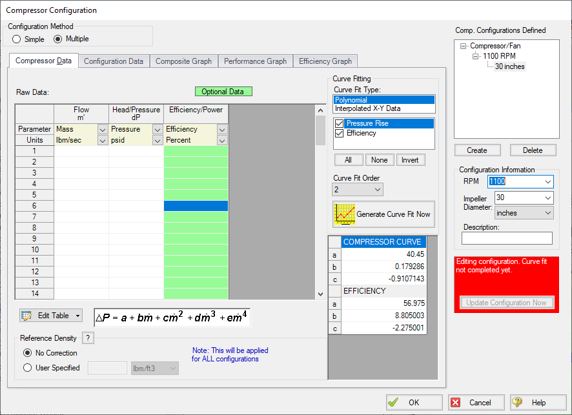Expand the RPM combo box
572x415 pixels.
[x=547, y=182]
